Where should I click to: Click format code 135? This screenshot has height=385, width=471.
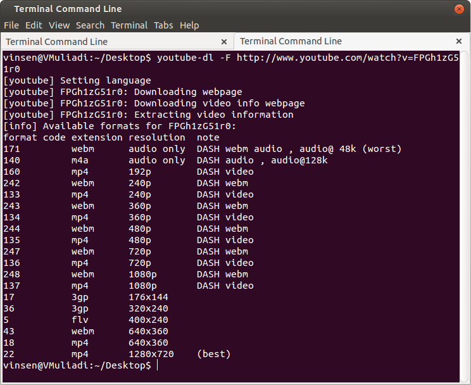pos(11,241)
